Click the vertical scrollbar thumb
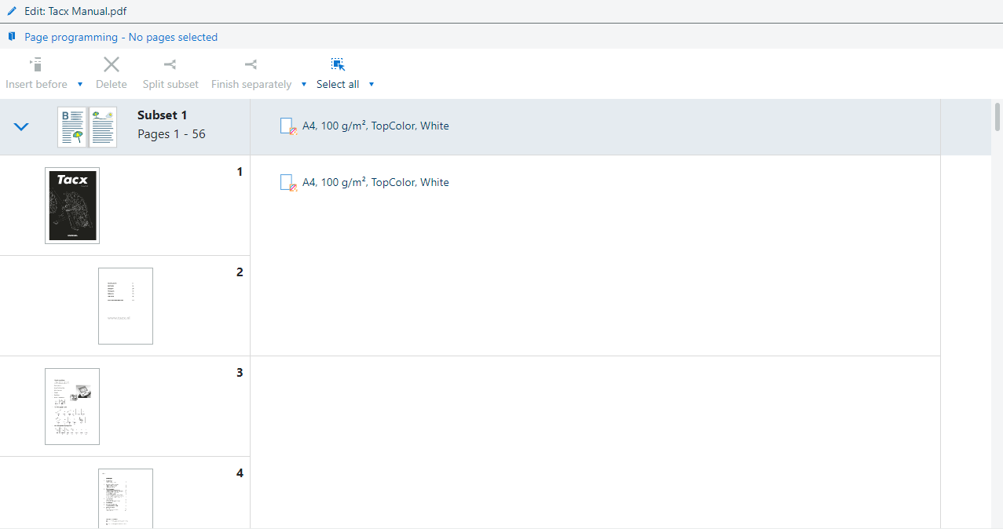Image resolution: width=1003 pixels, height=529 pixels. pyautogui.click(x=998, y=116)
